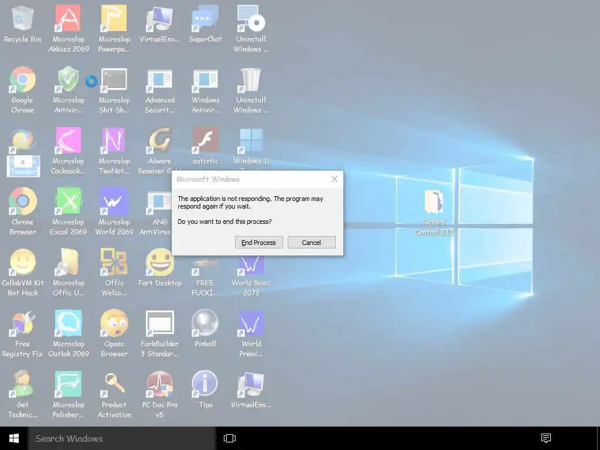Select the Microslop Offic U... icon
The height and width of the screenshot is (450, 600).
(x=68, y=262)
